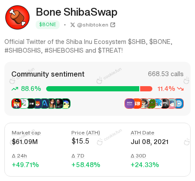The image size is (195, 181).
Task: Click the red bearish trend arrow icon
Action: click(x=181, y=89)
